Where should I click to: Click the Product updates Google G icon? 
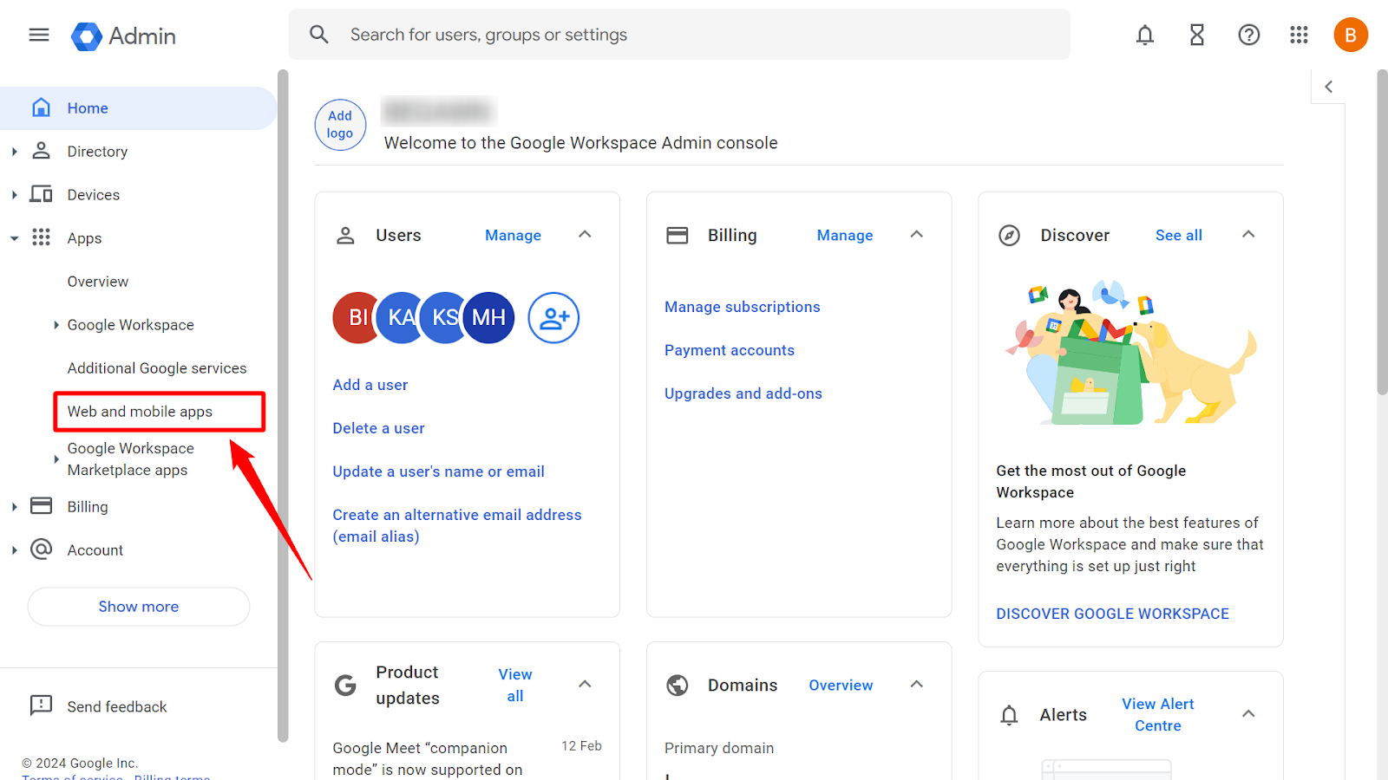pos(345,686)
